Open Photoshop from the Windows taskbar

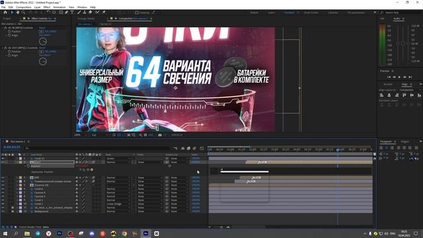coord(59,233)
